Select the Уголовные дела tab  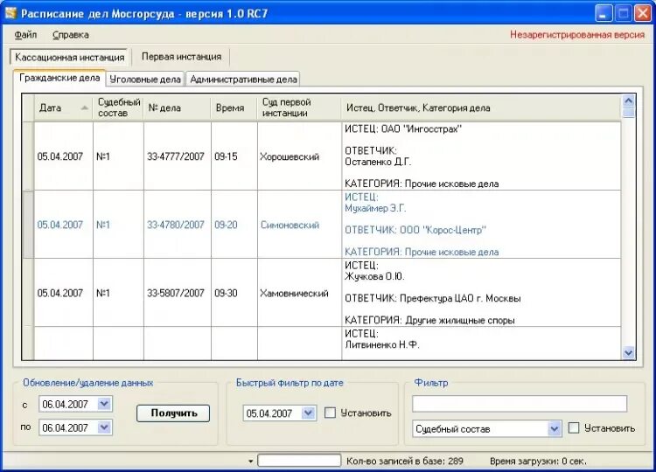(x=144, y=79)
